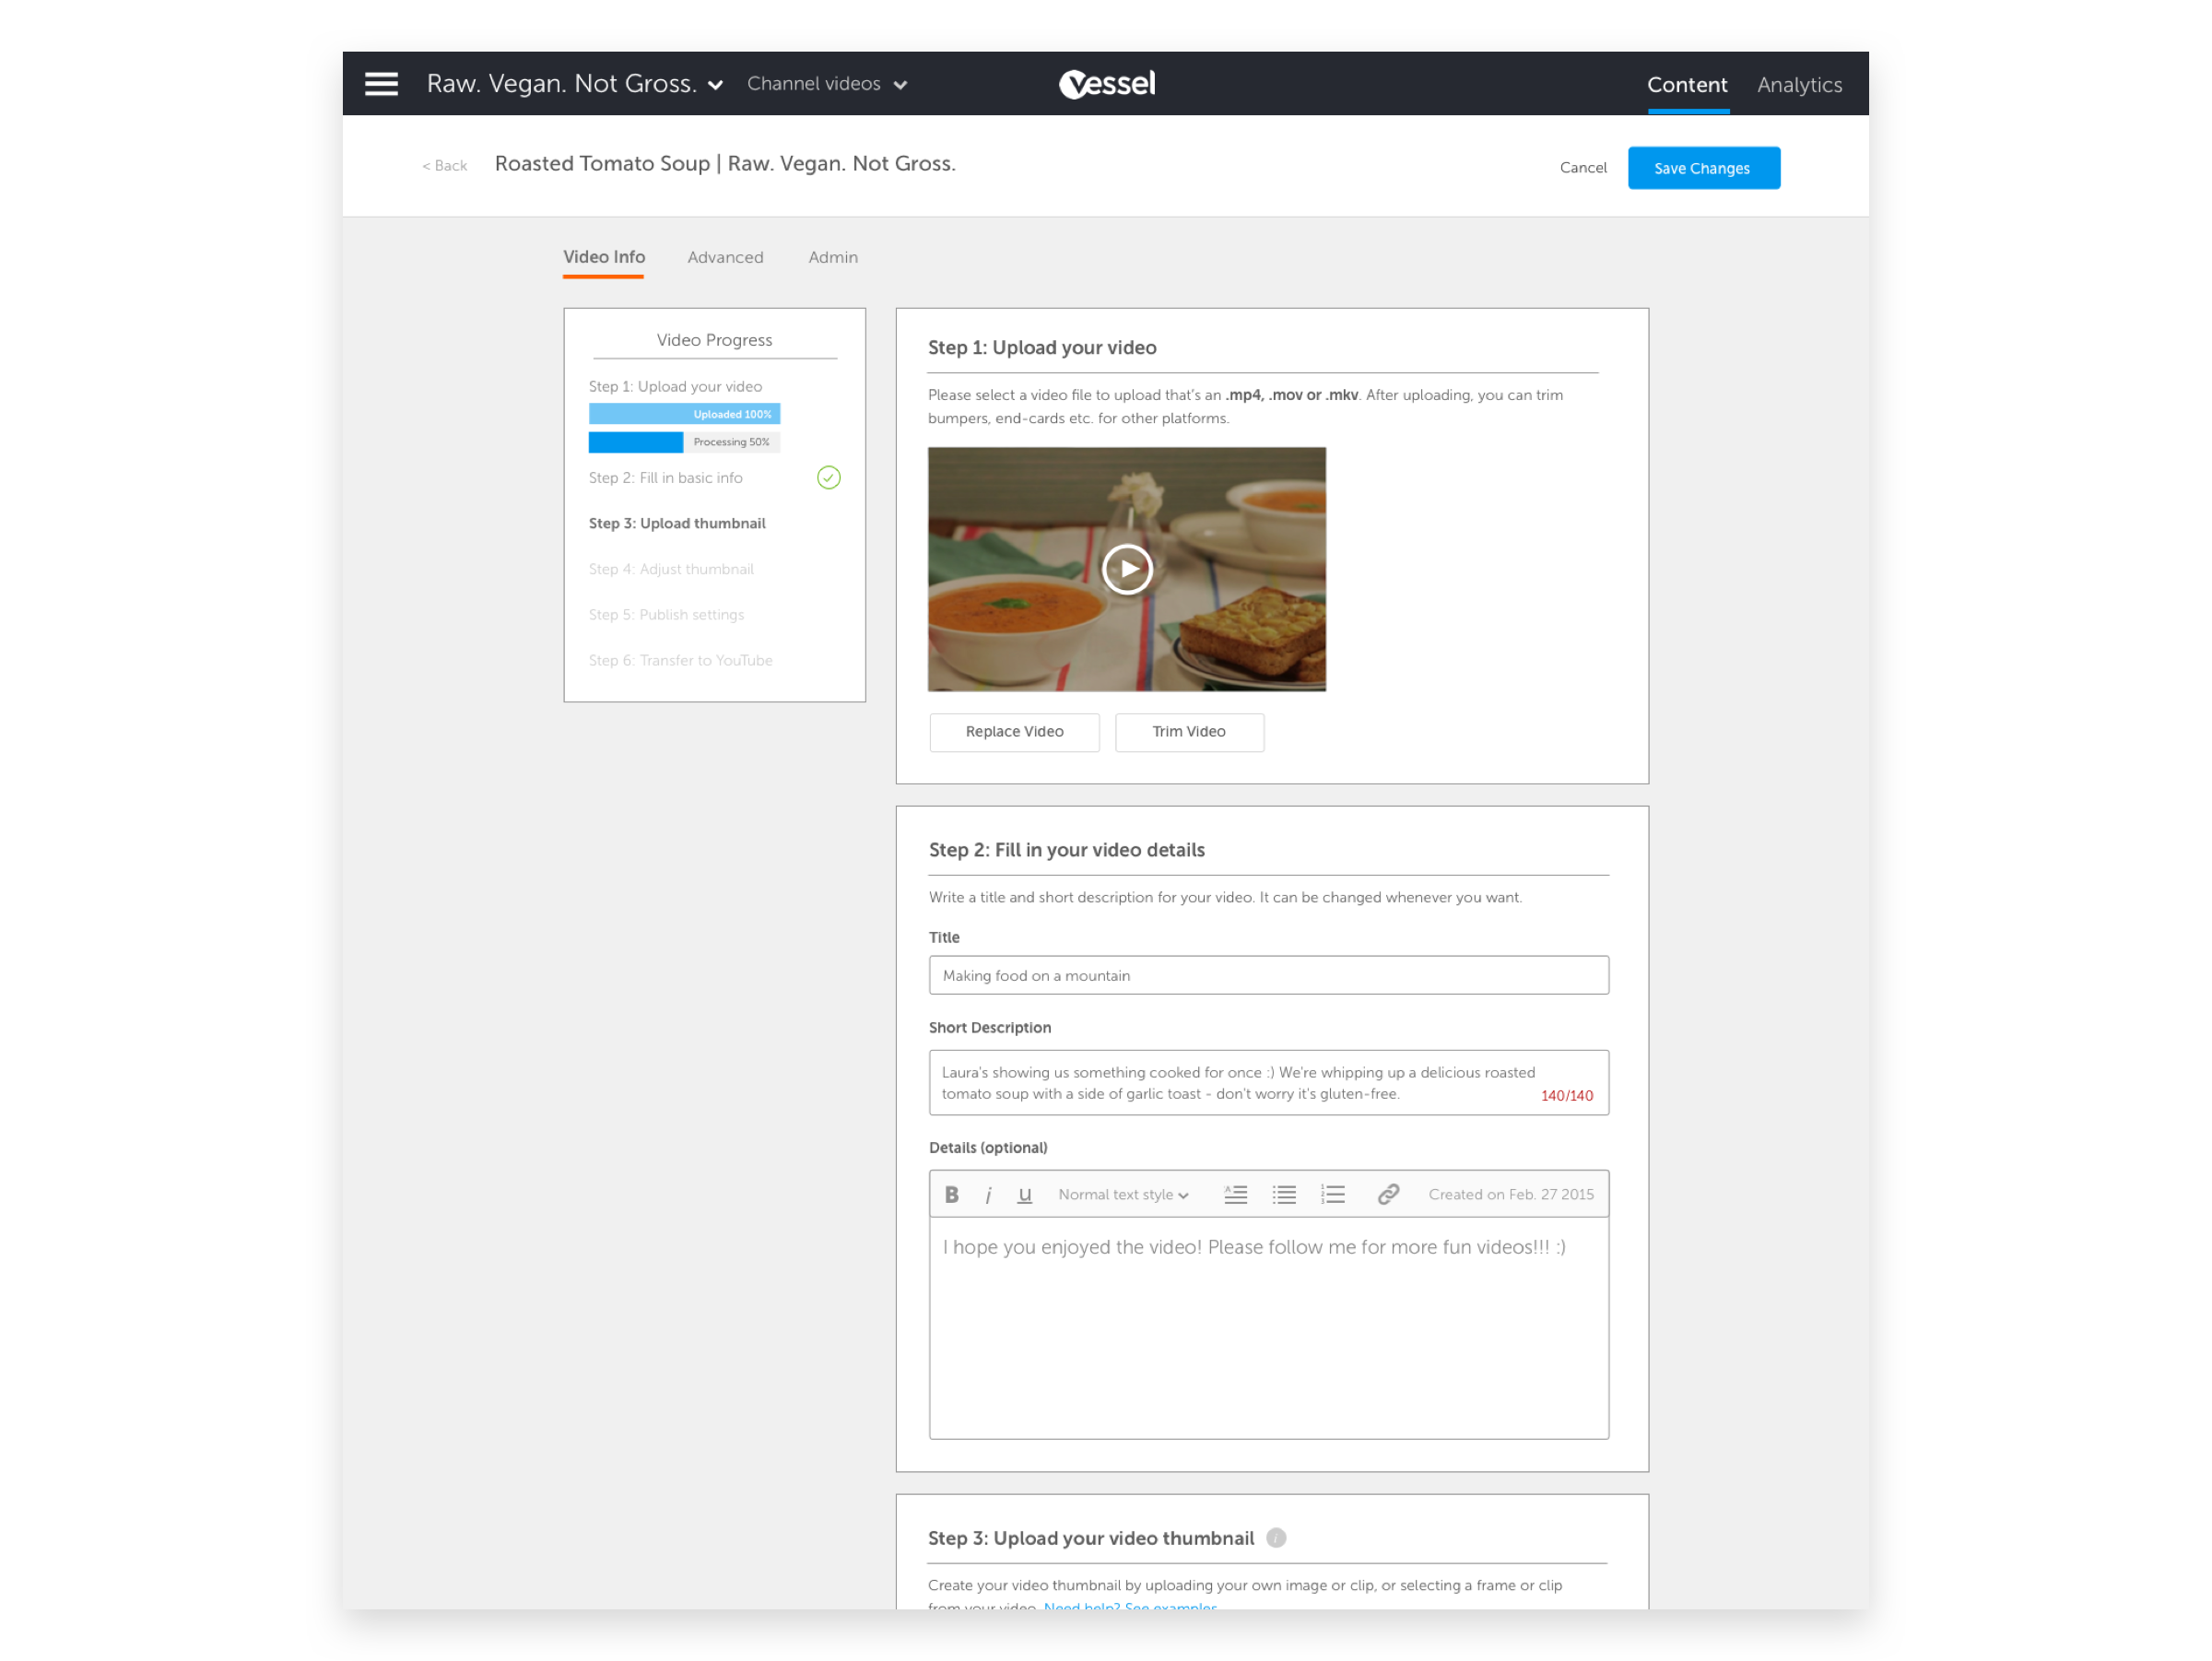Screen dimensions: 2212x1661
Task: Click the Uploaded 100% progress bar
Action: (684, 414)
